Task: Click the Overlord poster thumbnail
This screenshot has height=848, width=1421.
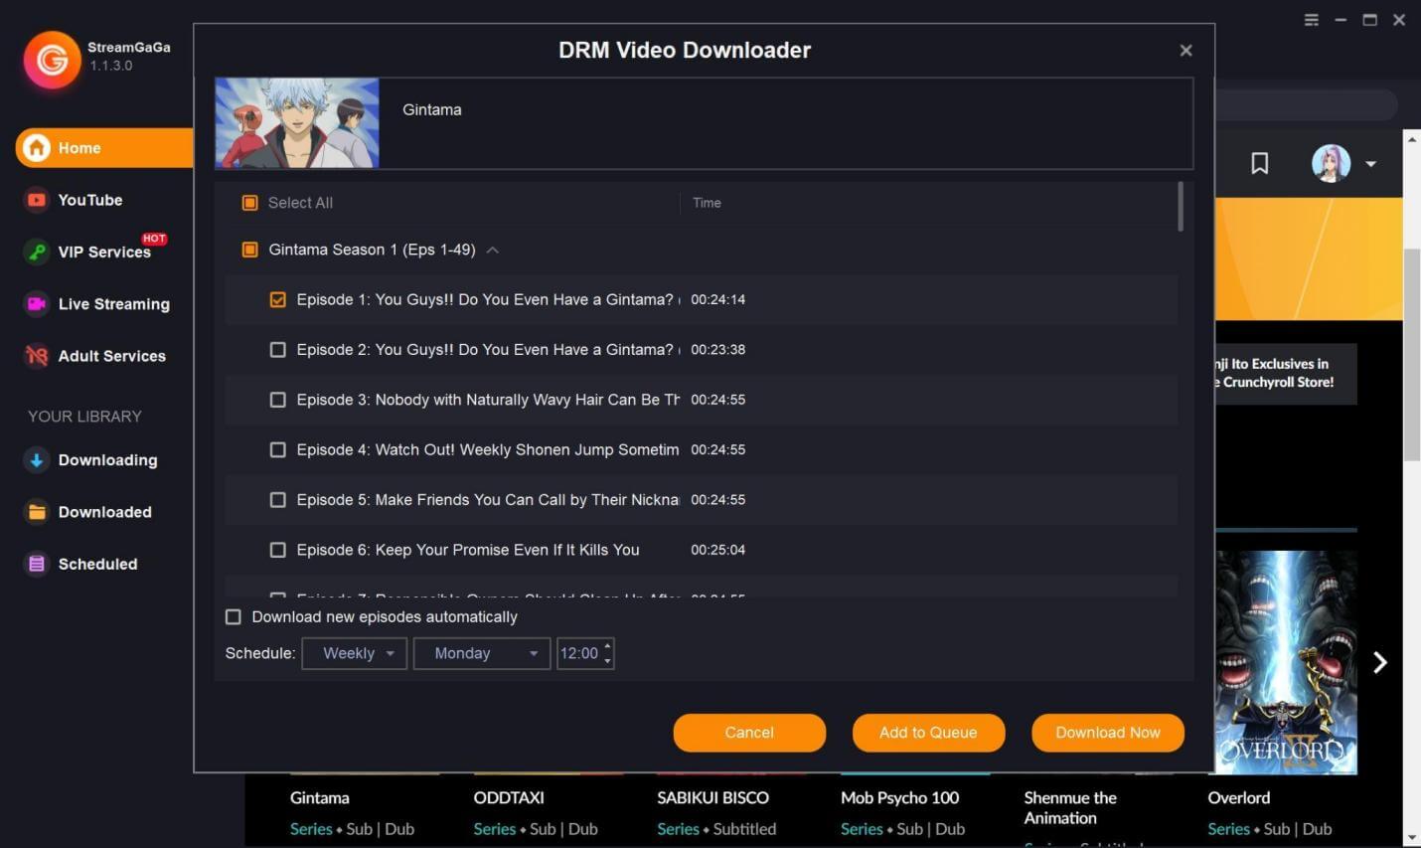Action: point(1286,662)
